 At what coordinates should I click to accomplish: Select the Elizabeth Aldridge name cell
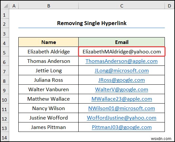(x=49, y=51)
